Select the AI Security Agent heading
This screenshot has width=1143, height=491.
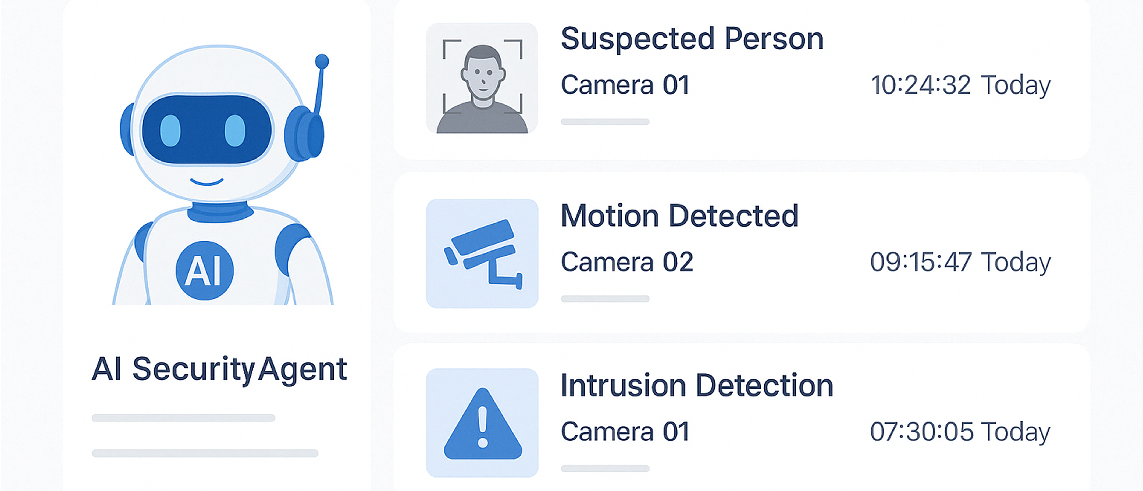point(219,369)
